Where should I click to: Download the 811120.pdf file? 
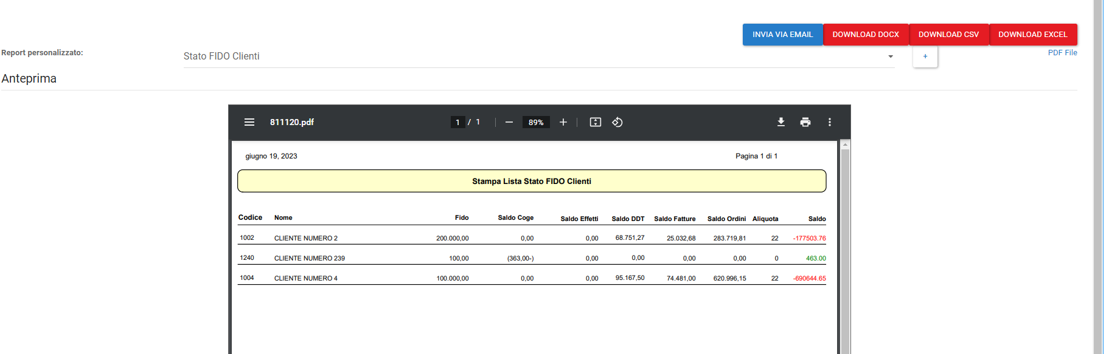coord(781,122)
